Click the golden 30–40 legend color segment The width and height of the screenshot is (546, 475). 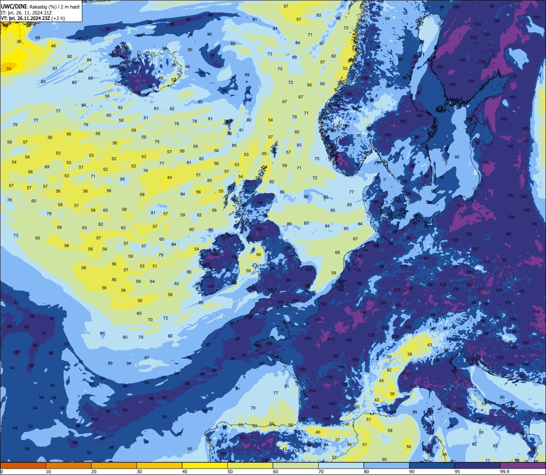[159, 465]
